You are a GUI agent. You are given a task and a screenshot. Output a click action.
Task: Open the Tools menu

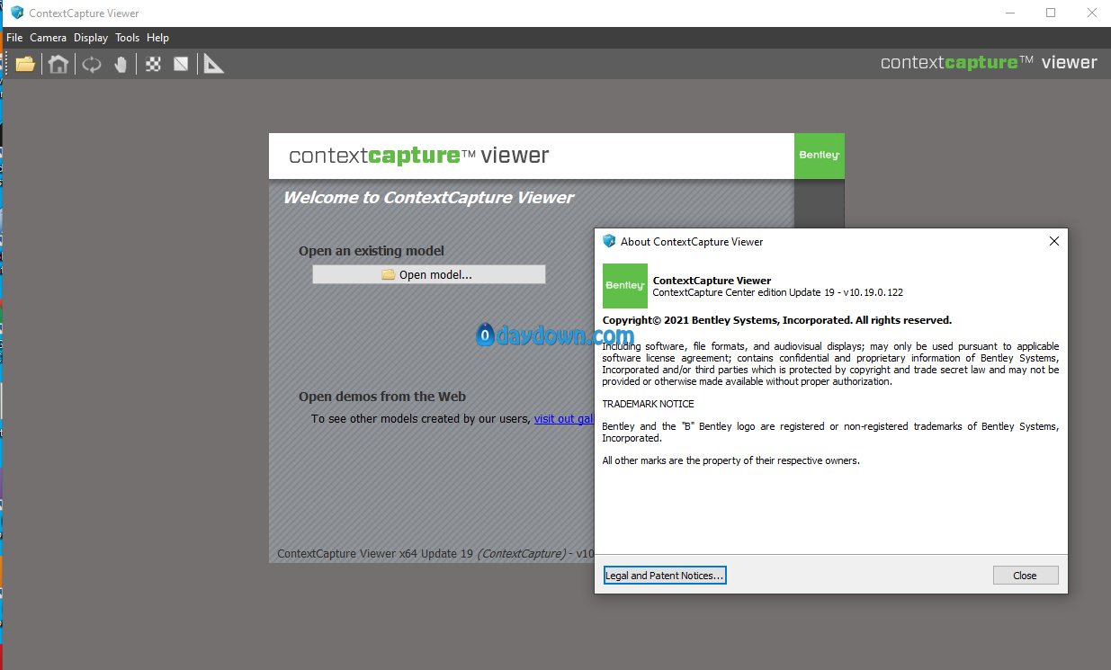pos(128,38)
